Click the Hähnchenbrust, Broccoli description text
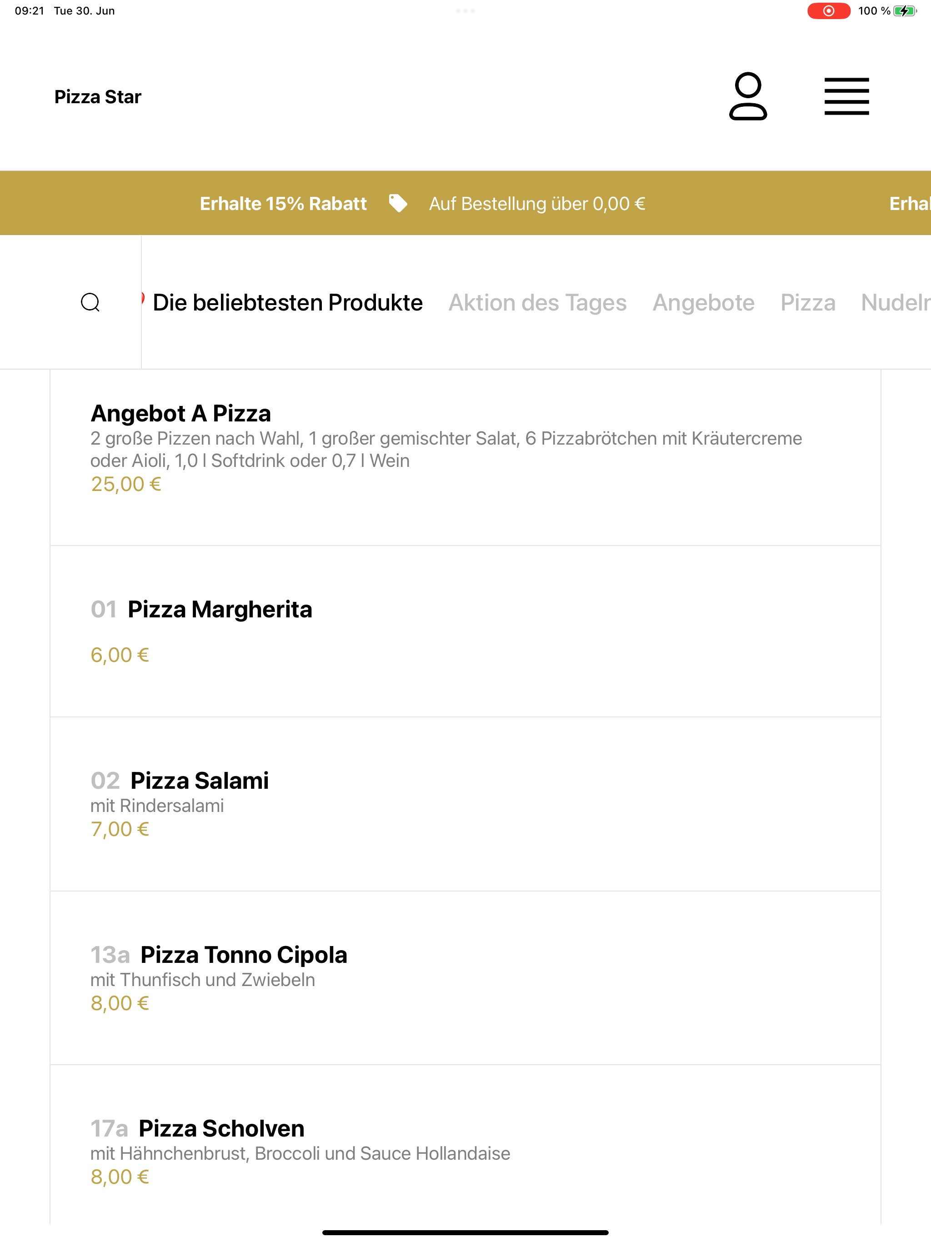931x1242 pixels. [x=300, y=1153]
